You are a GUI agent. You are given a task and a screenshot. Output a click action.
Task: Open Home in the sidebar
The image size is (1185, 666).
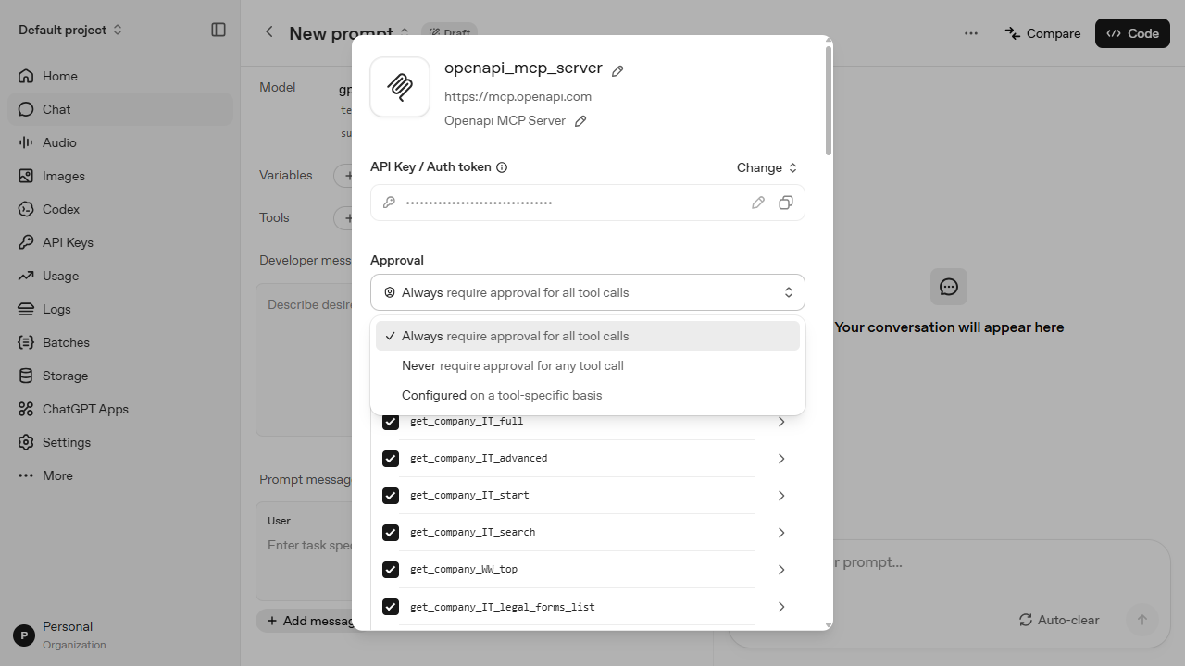coord(121,76)
